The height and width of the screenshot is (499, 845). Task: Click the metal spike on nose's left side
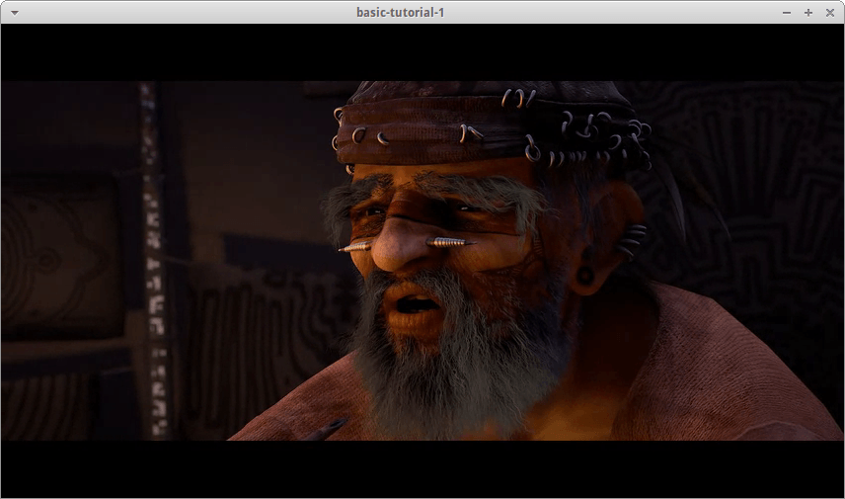354,245
